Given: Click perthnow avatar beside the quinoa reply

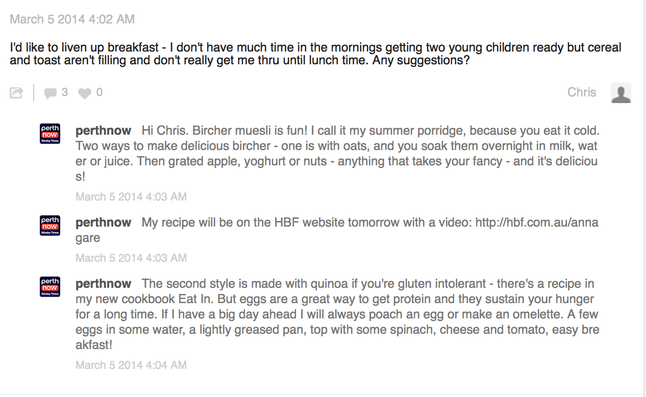Looking at the screenshot, I should click(50, 287).
